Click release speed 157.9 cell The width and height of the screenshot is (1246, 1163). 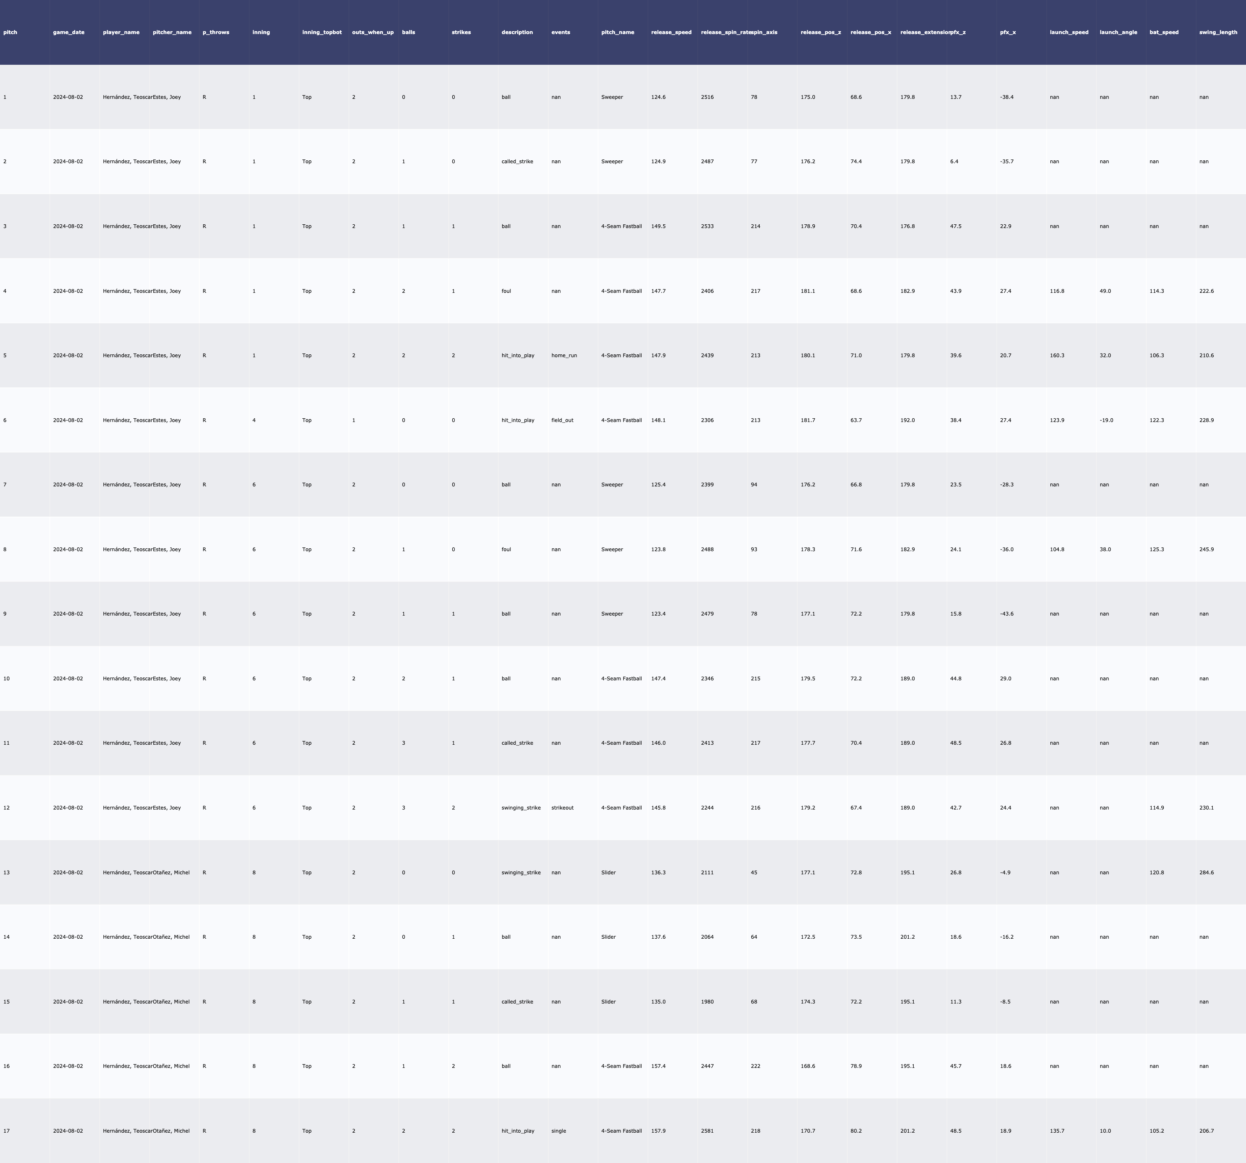tap(658, 1131)
